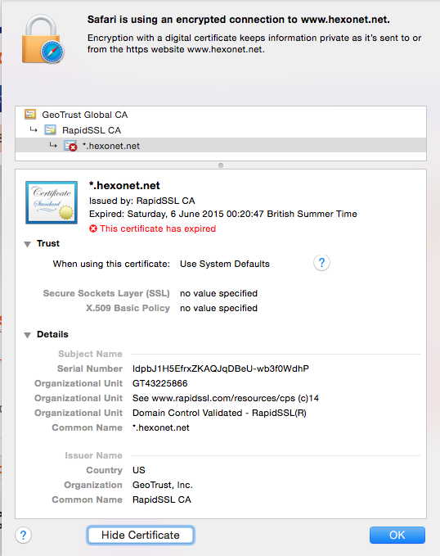Image resolution: width=440 pixels, height=556 pixels.
Task: Click Secure Sockets Layer 'no value specified'
Action: pyautogui.click(x=218, y=293)
